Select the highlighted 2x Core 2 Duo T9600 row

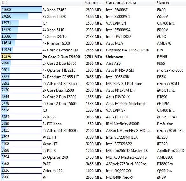point(93,57)
